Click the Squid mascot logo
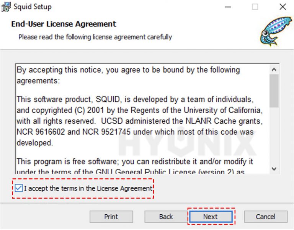The image size is (294, 230). (273, 31)
